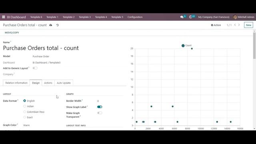Click the cloud save icon
Screen dimensions: 256x144
point(51,25)
